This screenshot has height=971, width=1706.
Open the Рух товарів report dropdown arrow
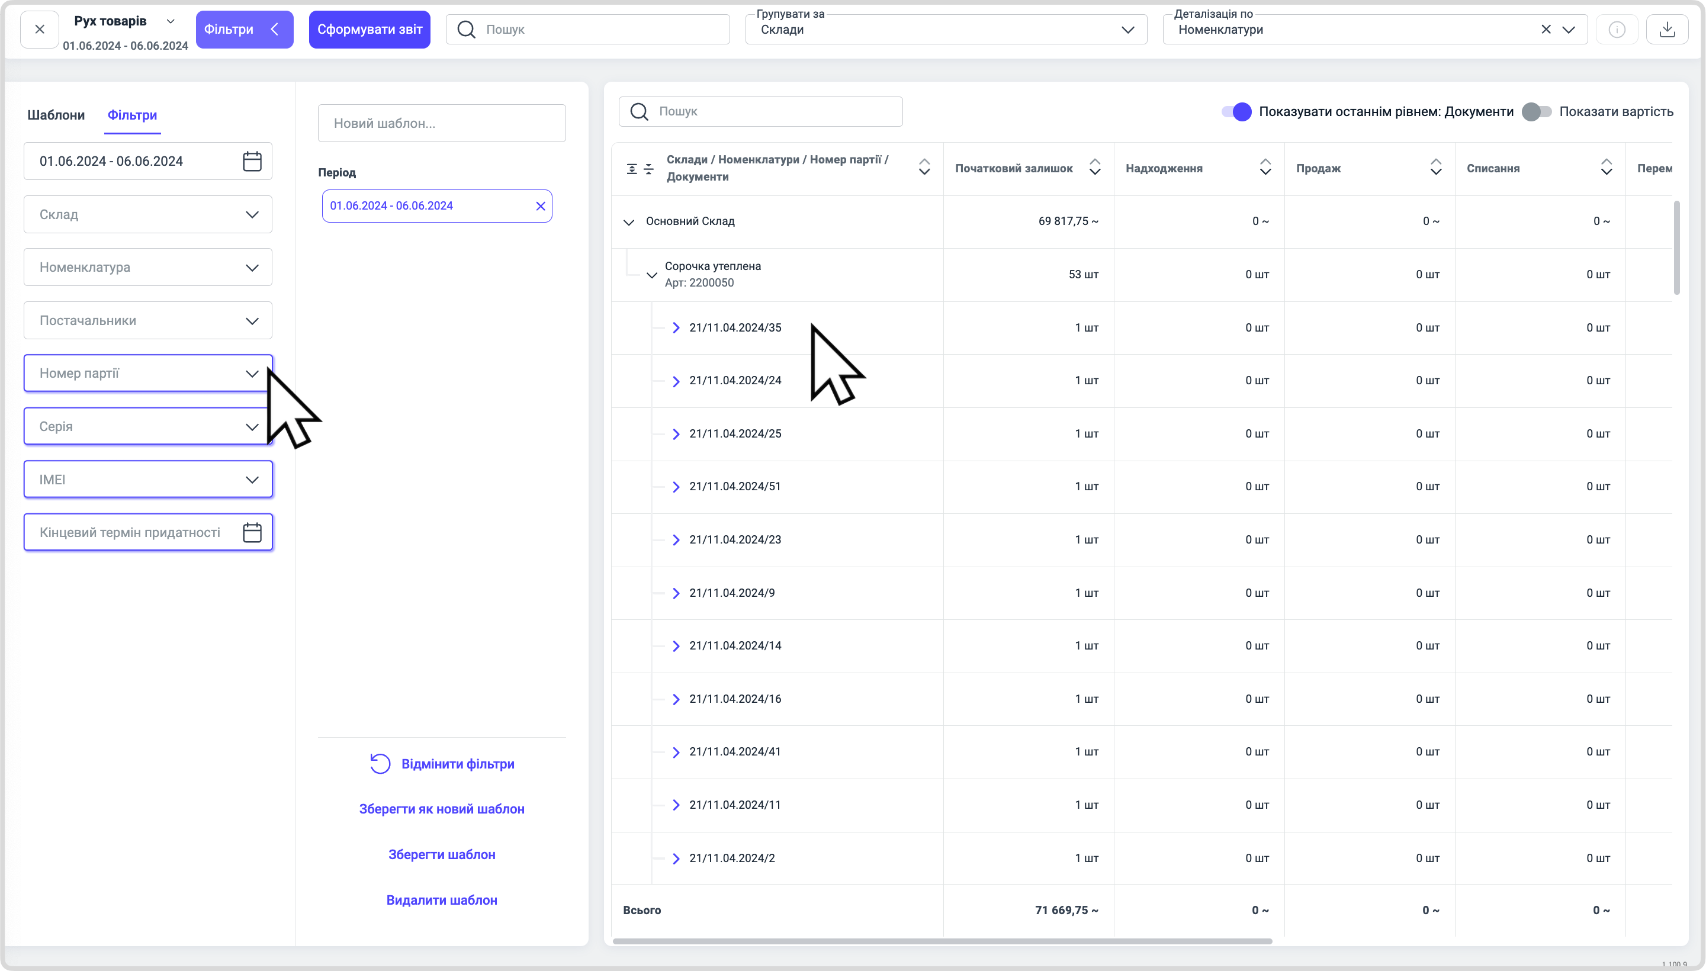[171, 21]
